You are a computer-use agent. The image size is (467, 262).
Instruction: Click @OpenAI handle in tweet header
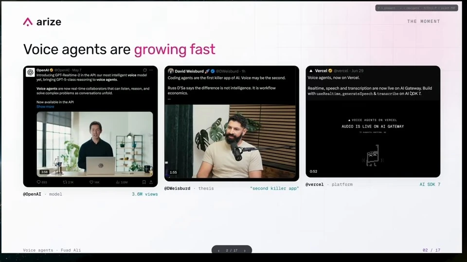pyautogui.click(x=62, y=70)
